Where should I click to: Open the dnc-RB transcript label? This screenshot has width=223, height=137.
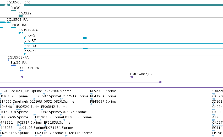click(x=30, y=51)
